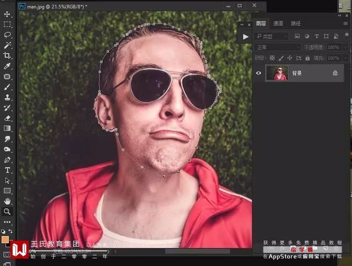Screen dimensions: 352x266
Task: Click the horizontal scrollbar thumb
Action: tap(197, 251)
